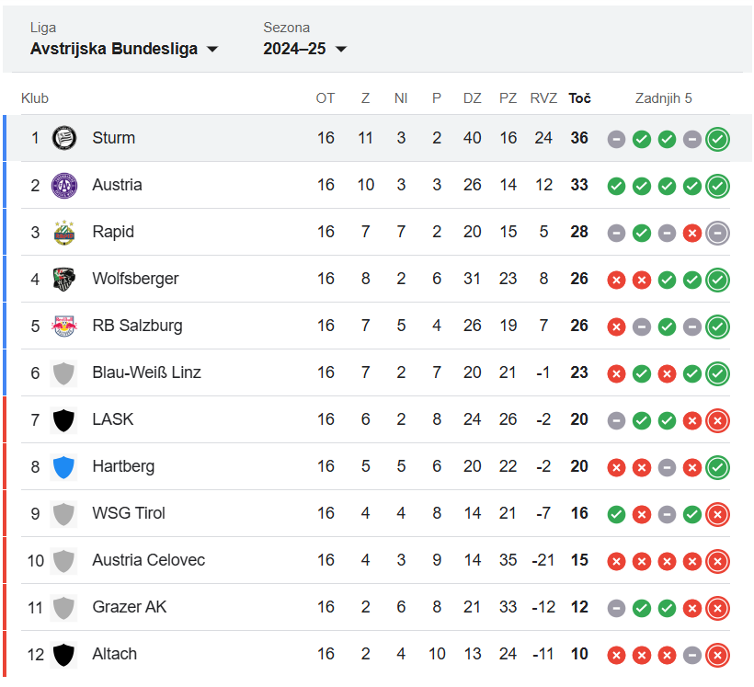Click the blue Hartberg shield icon
The height and width of the screenshot is (687, 754).
pyautogui.click(x=63, y=466)
